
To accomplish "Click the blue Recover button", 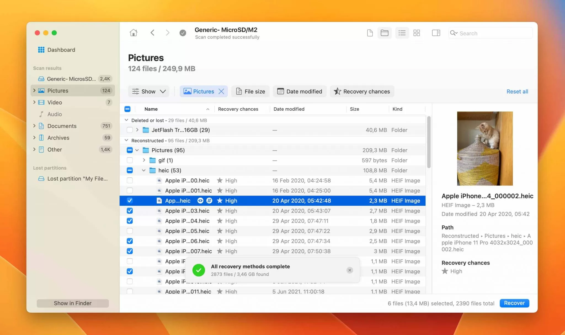I will [514, 303].
